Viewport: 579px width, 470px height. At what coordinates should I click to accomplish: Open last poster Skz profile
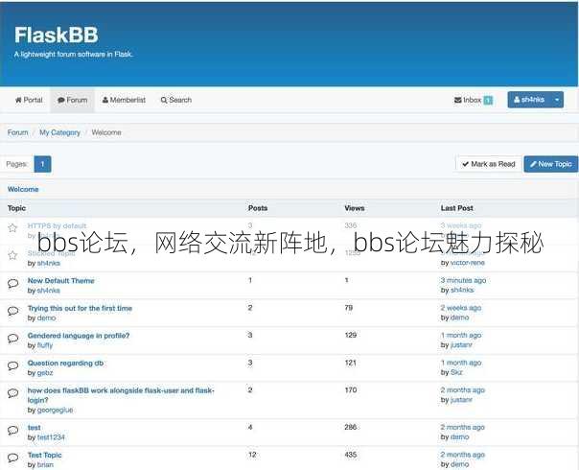(456, 372)
